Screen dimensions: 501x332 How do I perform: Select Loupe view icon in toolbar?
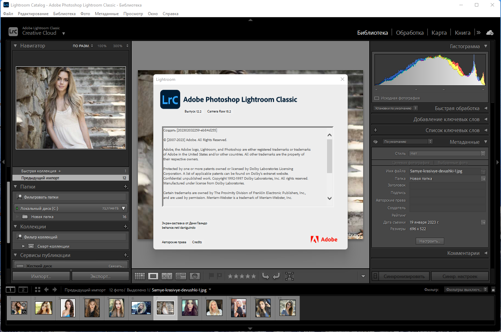pyautogui.click(x=153, y=276)
